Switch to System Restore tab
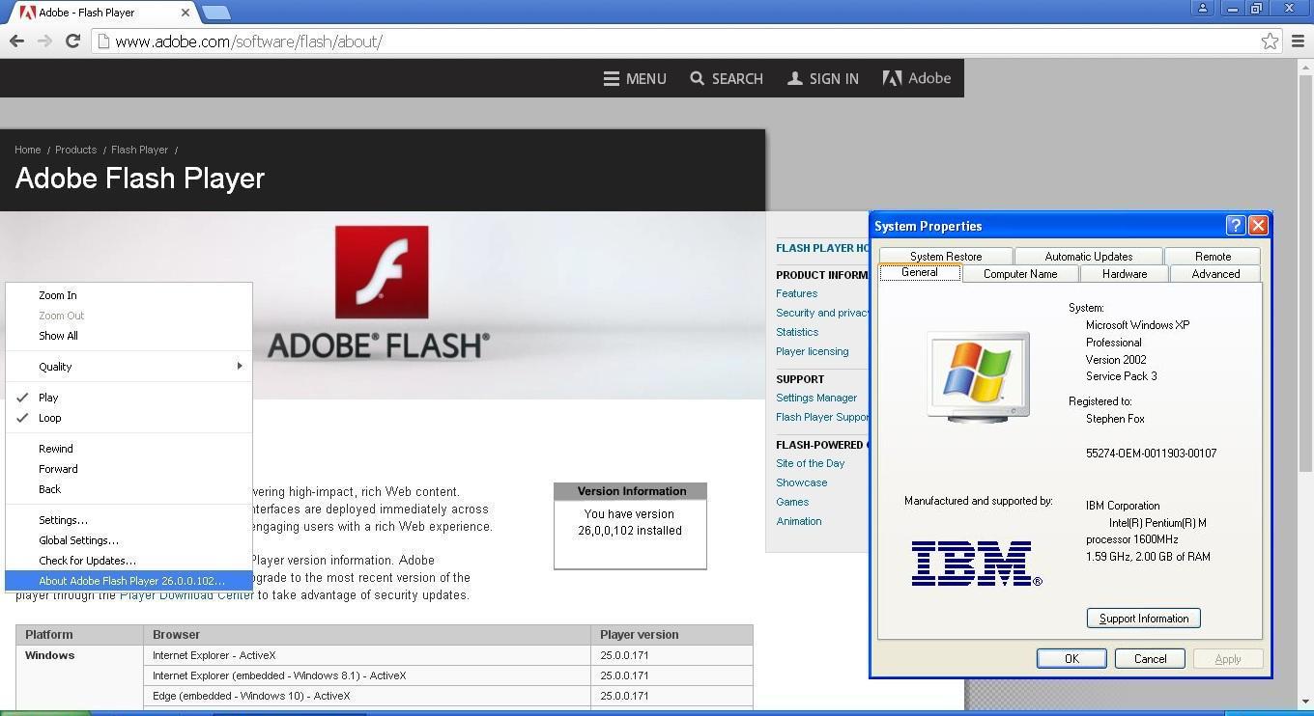This screenshot has height=716, width=1314. pyautogui.click(x=946, y=256)
